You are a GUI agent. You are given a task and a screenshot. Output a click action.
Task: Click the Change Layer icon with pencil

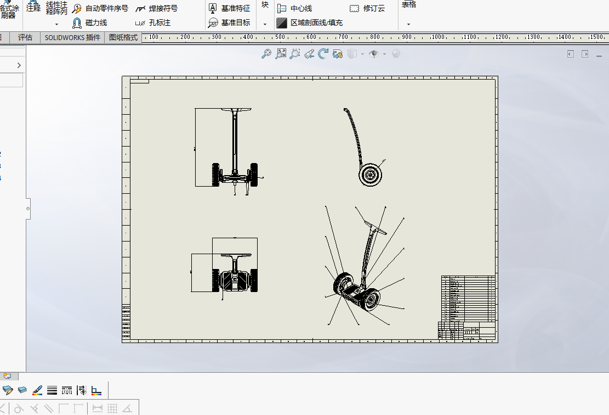click(7, 390)
